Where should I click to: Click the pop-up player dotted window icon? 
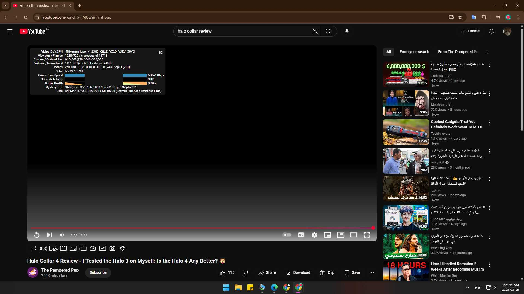83,249
